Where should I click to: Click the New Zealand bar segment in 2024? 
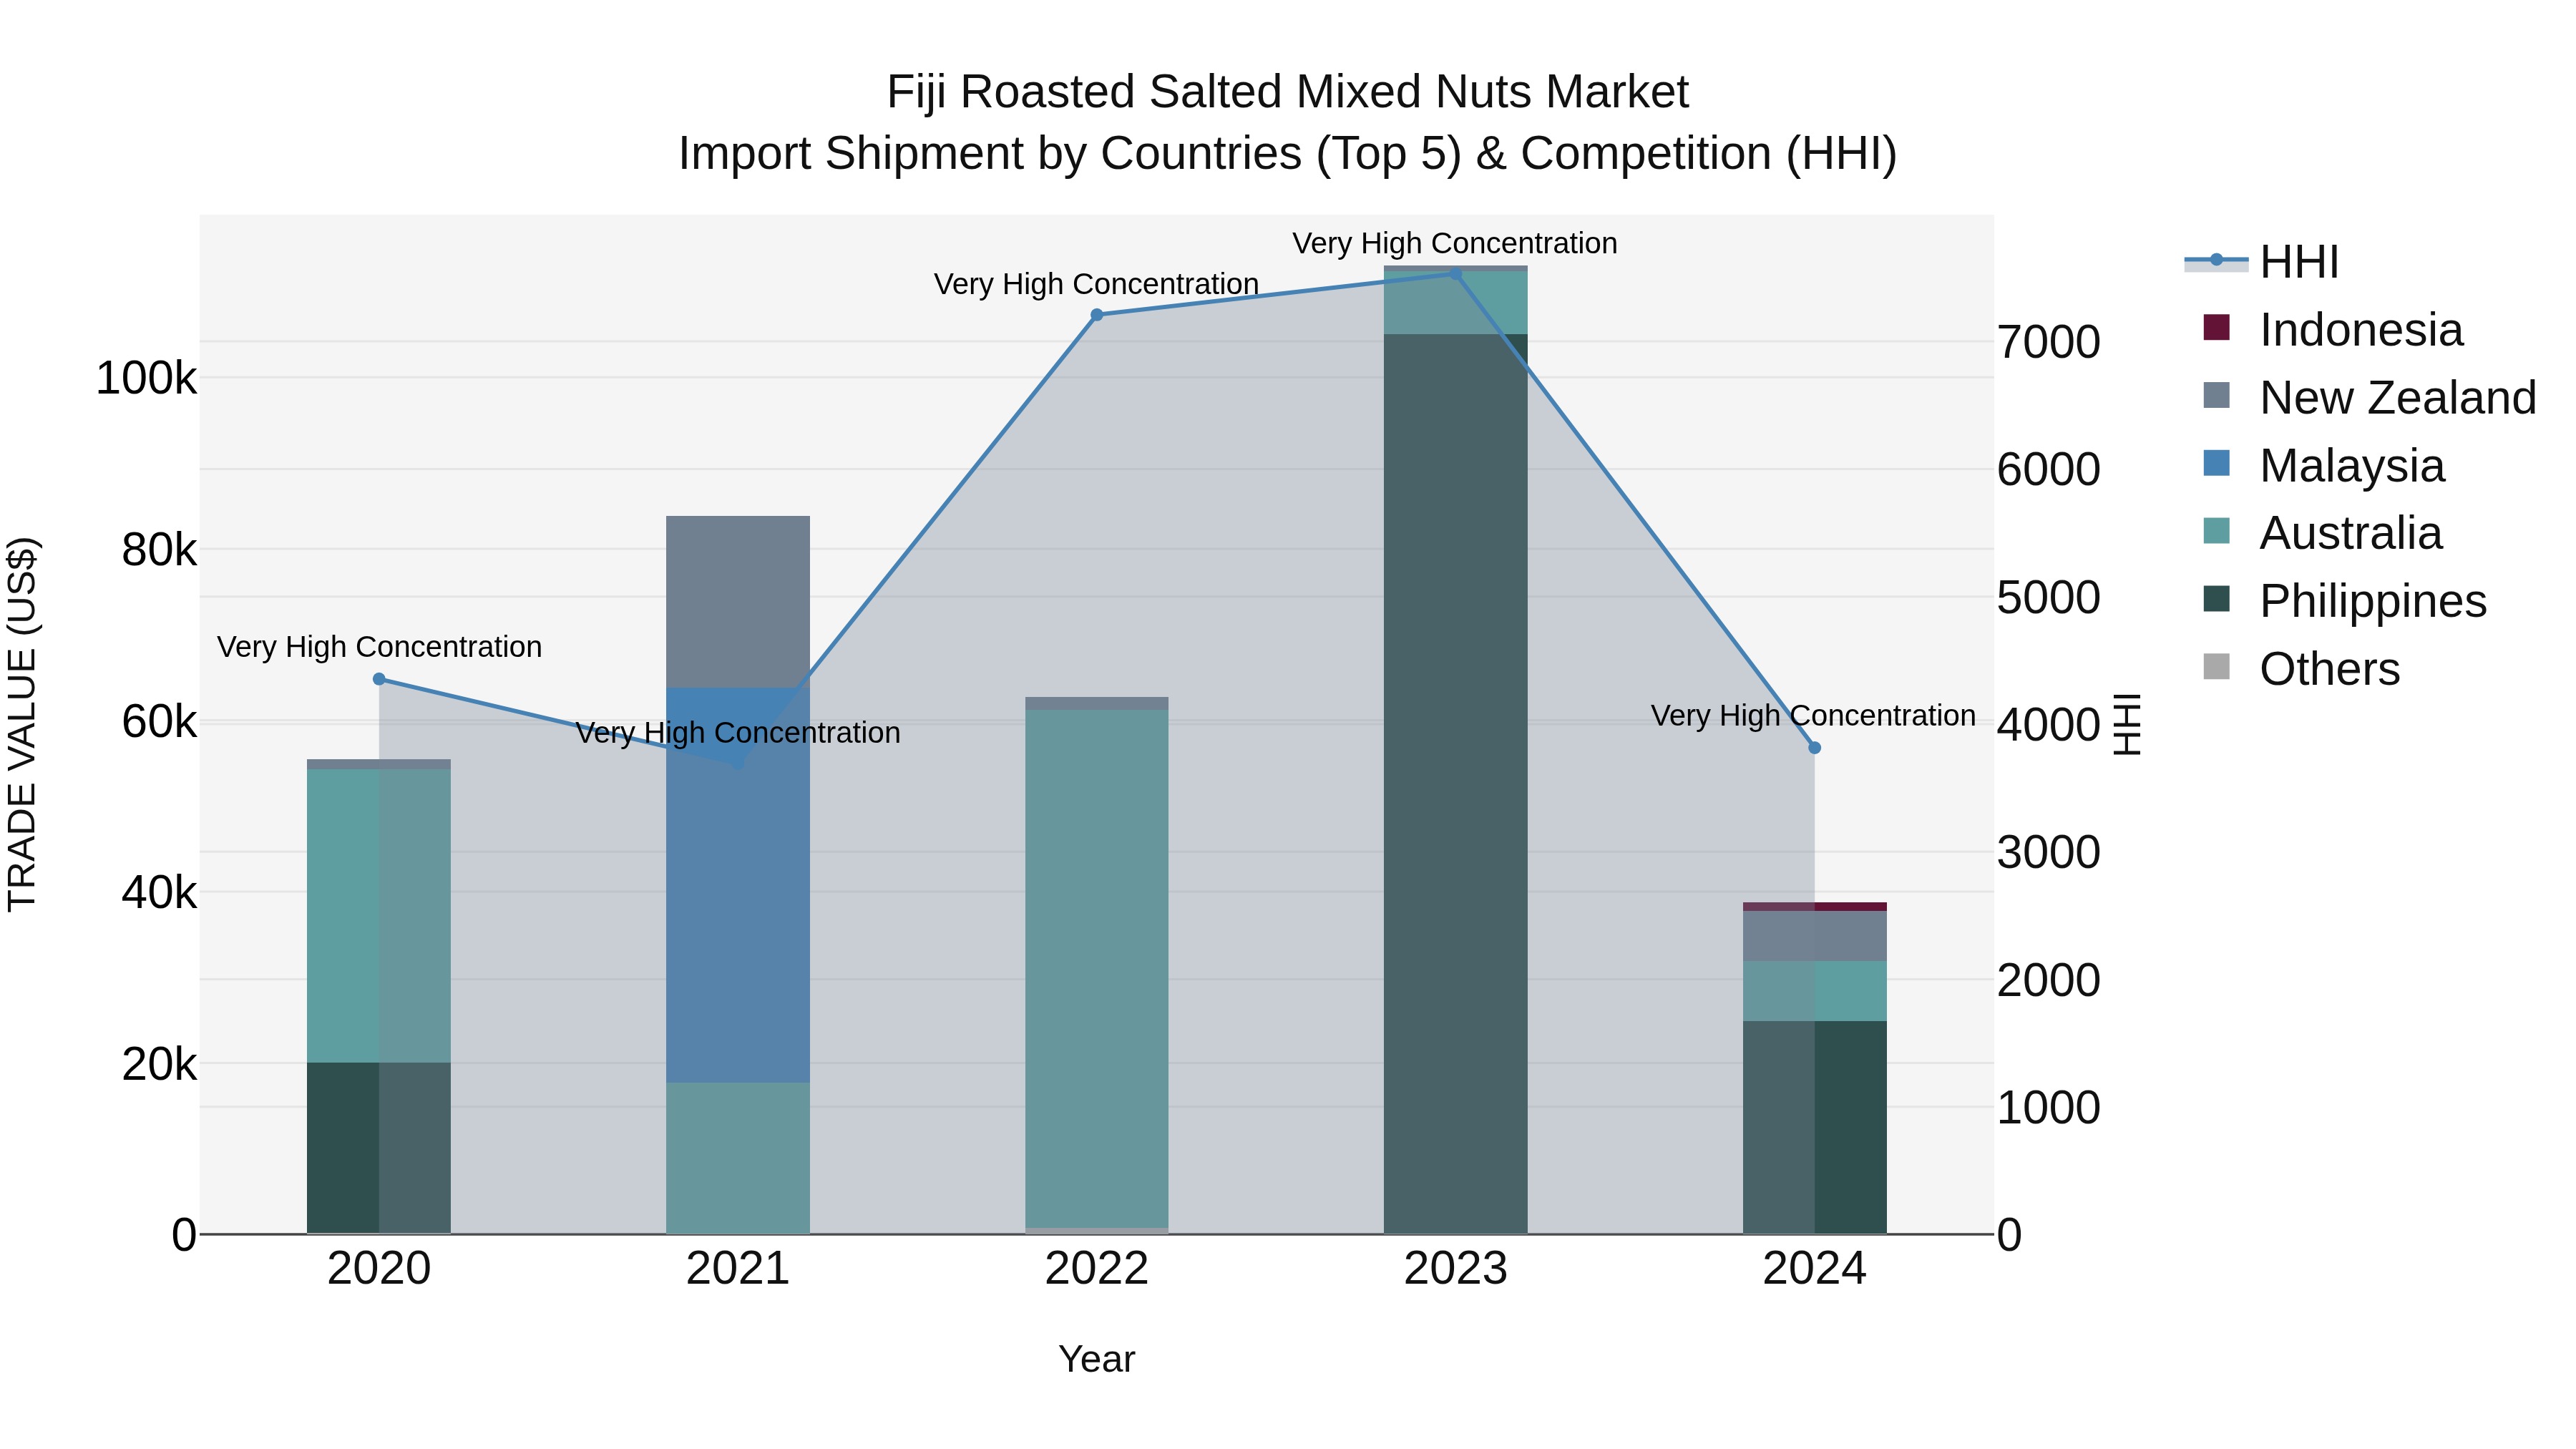point(1815,936)
